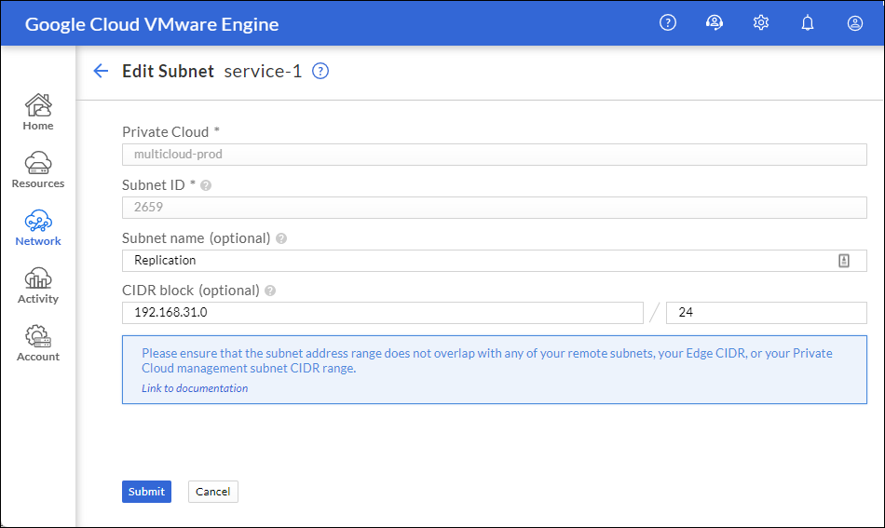Follow the Link to documentation
The height and width of the screenshot is (528, 885).
click(x=195, y=388)
